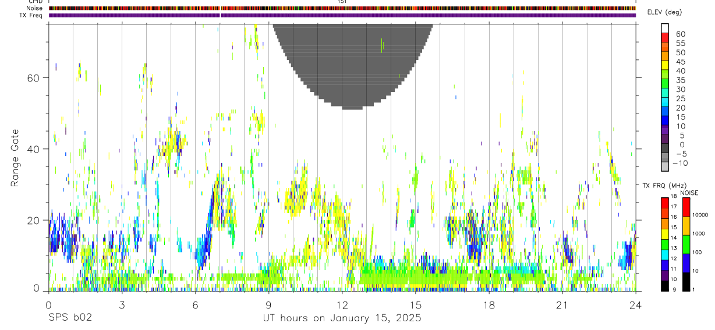Click the '55' label on ELEV scale
This screenshot has height=330, width=715.
(x=680, y=44)
